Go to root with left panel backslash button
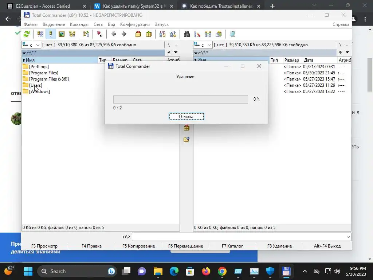 169,45
